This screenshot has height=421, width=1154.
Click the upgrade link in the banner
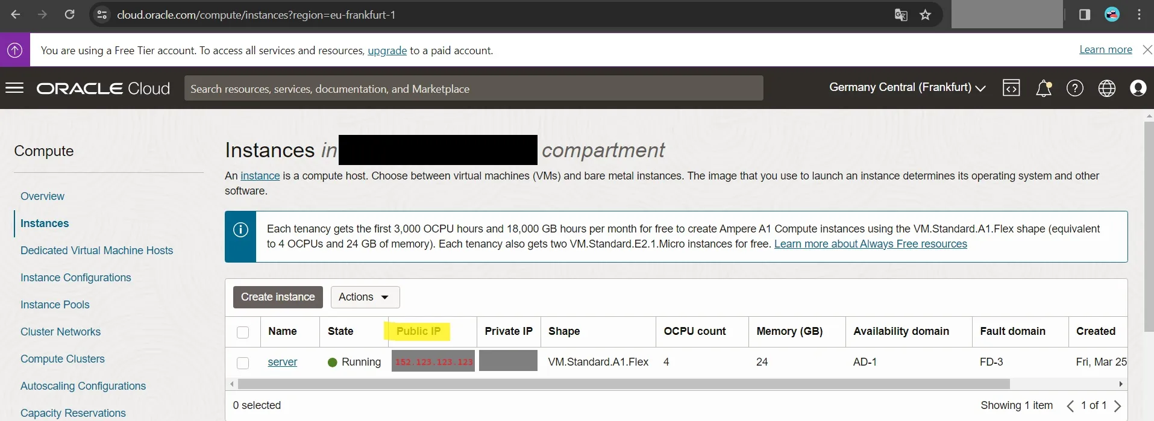point(387,51)
